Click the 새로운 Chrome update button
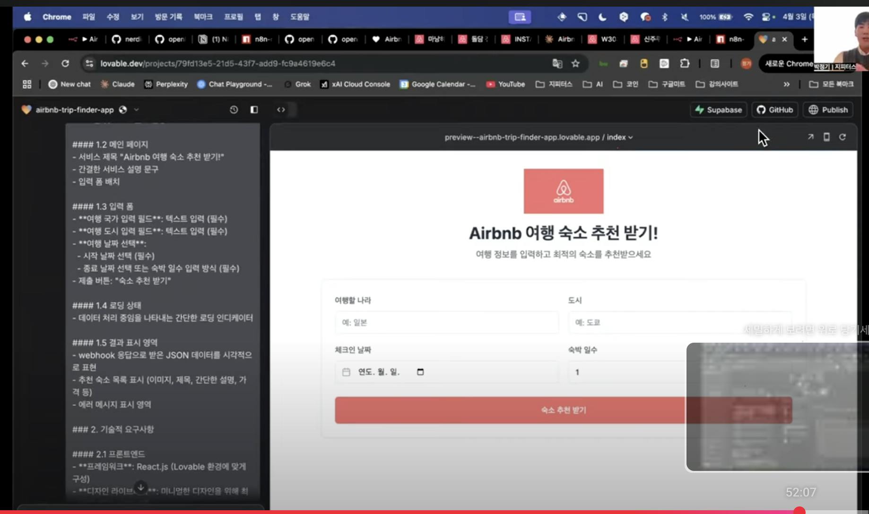The width and height of the screenshot is (869, 514). (x=789, y=63)
